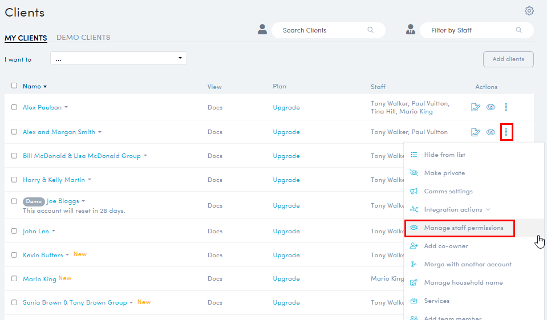The height and width of the screenshot is (320, 547).
Task: Click the eye icon for Alex and Morgan Smith
Action: pyautogui.click(x=491, y=132)
